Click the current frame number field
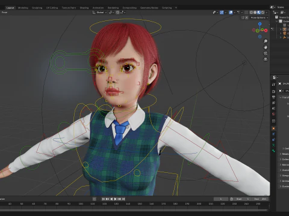Image resolution: width=289 pixels, height=216 pixels. click(221, 199)
